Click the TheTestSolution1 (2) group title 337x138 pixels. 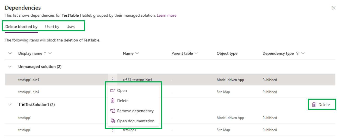pyautogui.click(x=36, y=105)
